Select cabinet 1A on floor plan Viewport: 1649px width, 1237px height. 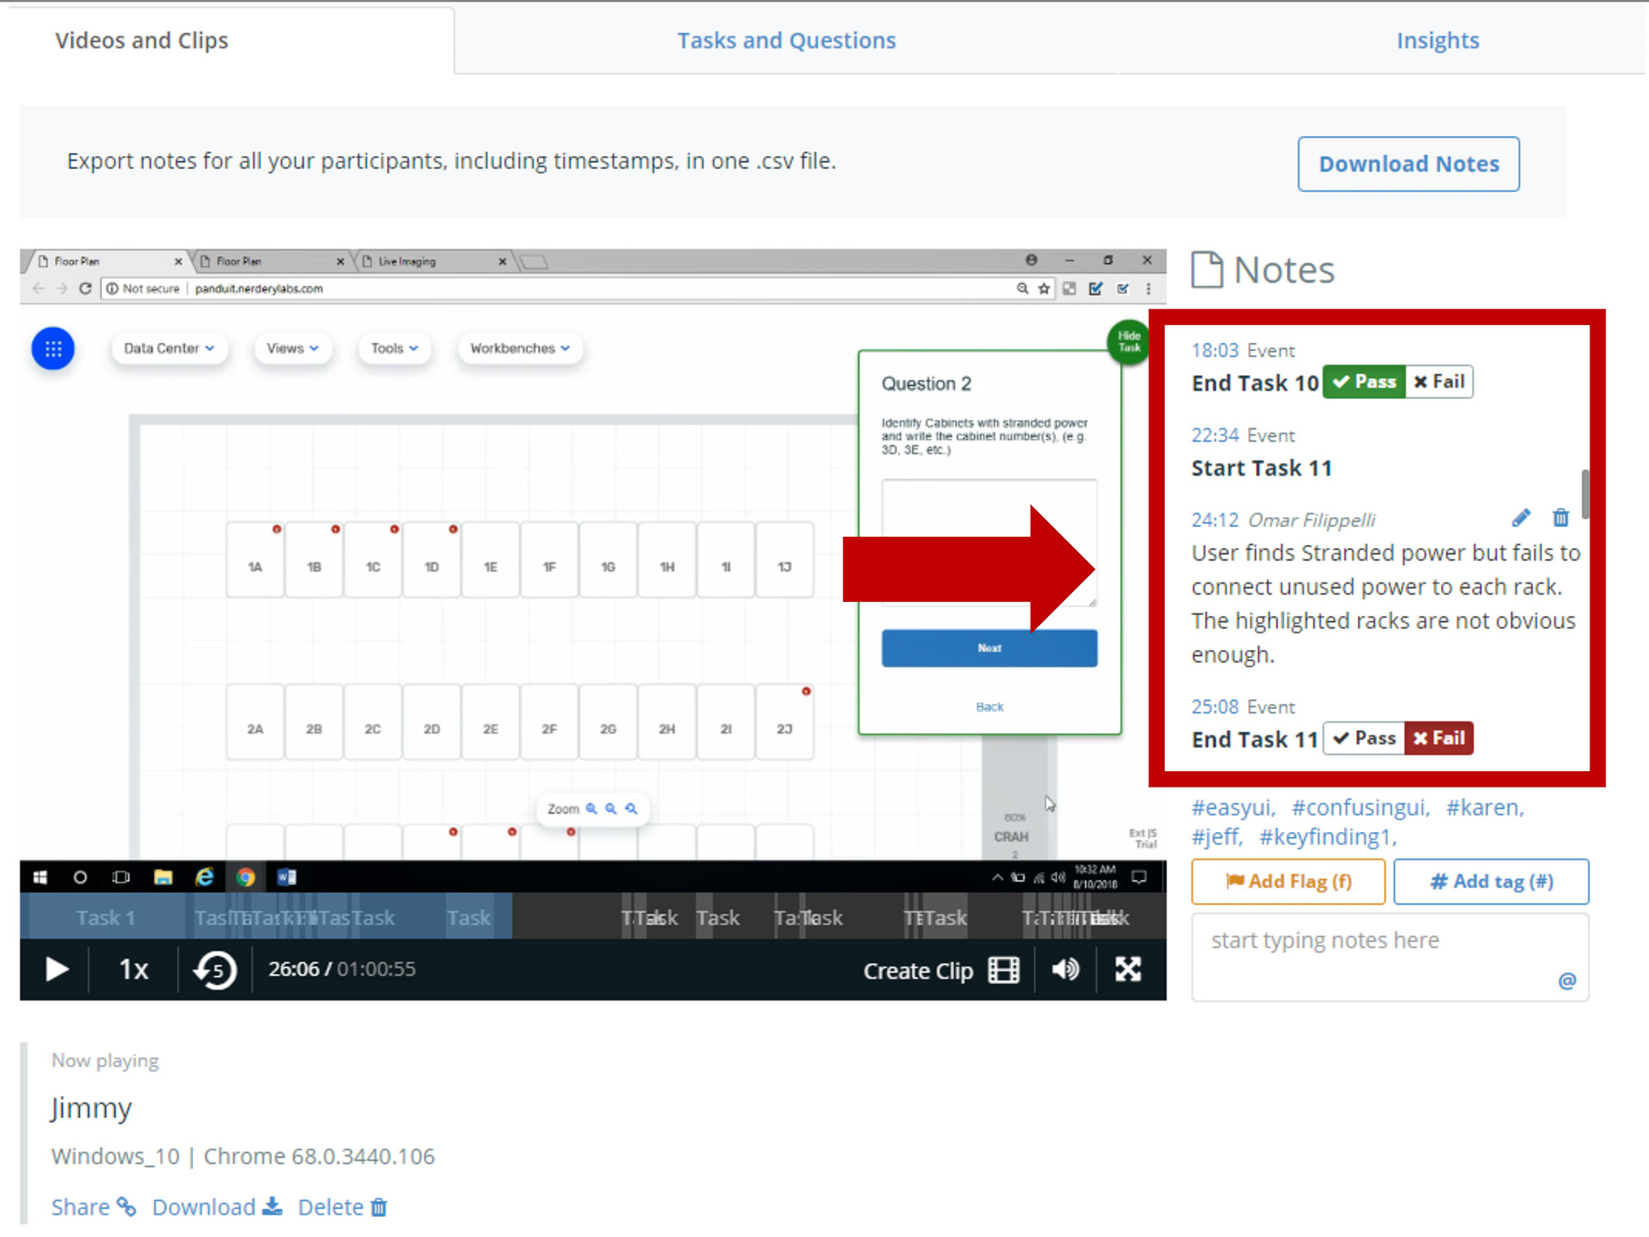255,560
